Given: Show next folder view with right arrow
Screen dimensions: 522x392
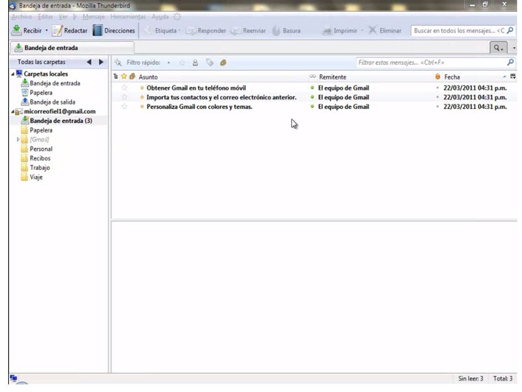Looking at the screenshot, I should pyautogui.click(x=101, y=62).
